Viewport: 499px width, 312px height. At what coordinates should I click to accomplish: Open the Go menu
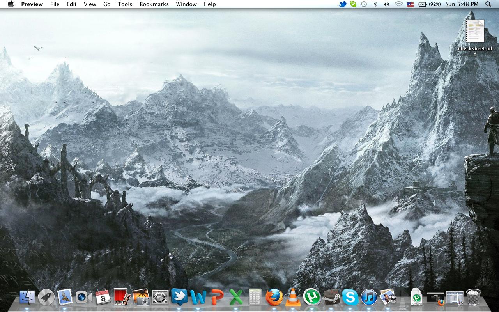coord(107,4)
